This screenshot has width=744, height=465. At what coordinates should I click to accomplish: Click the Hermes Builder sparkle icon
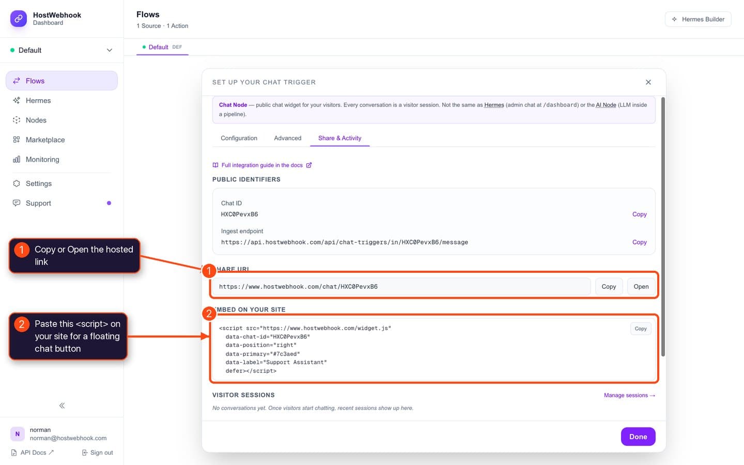pos(674,19)
